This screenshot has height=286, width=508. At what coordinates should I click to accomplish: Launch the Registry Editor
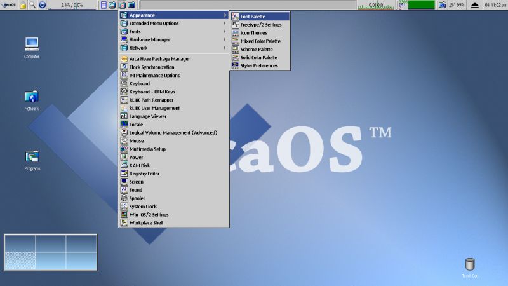pyautogui.click(x=173, y=174)
